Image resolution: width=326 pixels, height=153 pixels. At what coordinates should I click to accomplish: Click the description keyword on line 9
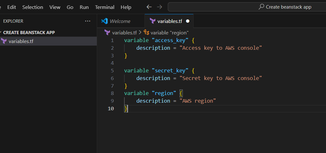(x=153, y=101)
